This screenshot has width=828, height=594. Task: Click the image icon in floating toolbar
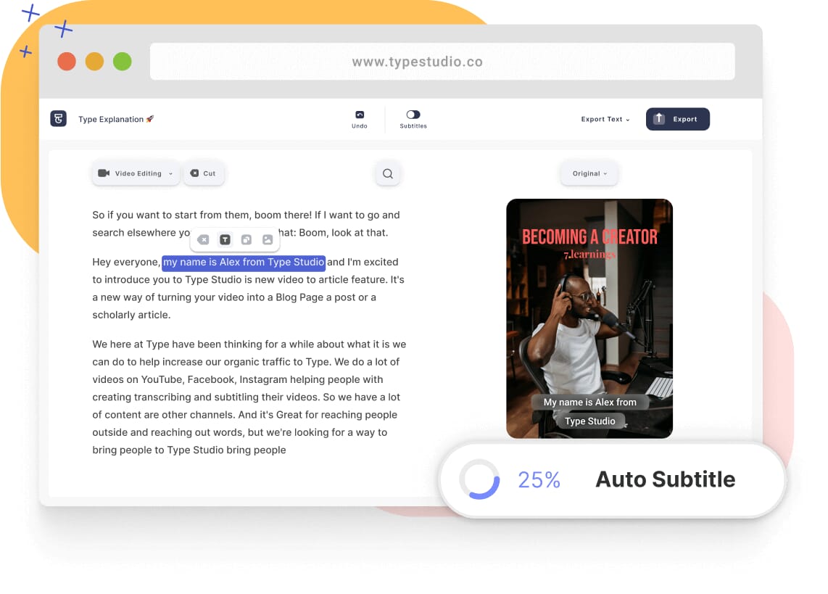268,240
